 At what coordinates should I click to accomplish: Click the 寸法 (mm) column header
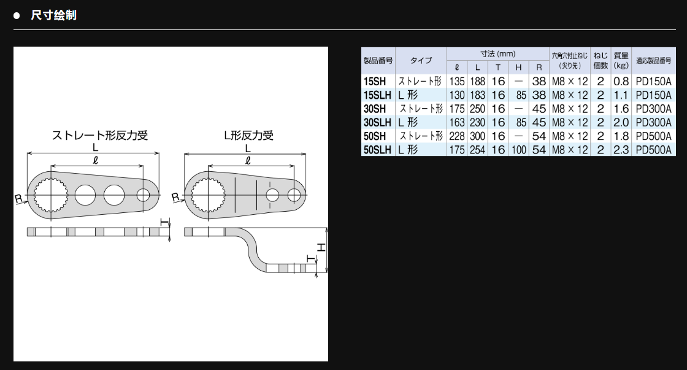(x=497, y=54)
